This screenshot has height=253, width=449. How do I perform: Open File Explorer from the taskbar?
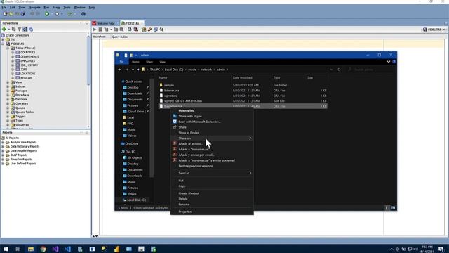(x=31, y=249)
